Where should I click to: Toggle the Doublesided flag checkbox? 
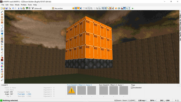click(x=132, y=88)
